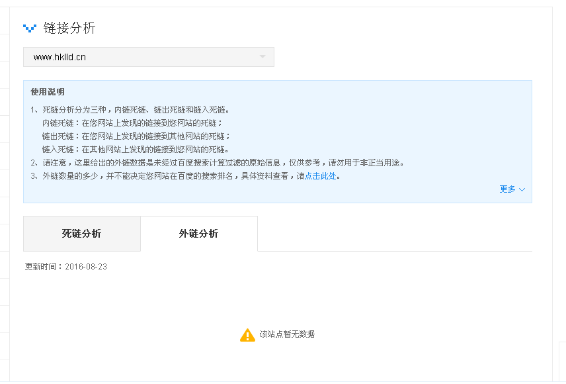Open the site selector dropdown arrow

263,57
